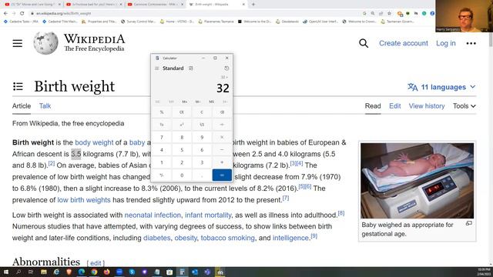Switch to the Talk tab
The width and height of the screenshot is (493, 277).
[45, 106]
